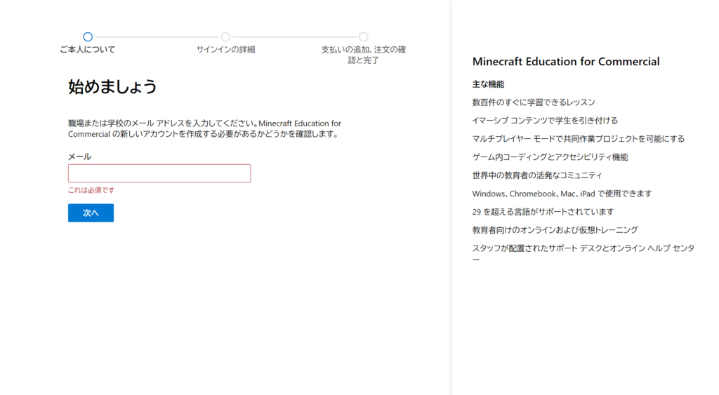Click the イマーシブ コンテンツで学生を引き付ける feature line
This screenshot has height=395, width=719.
(x=545, y=121)
